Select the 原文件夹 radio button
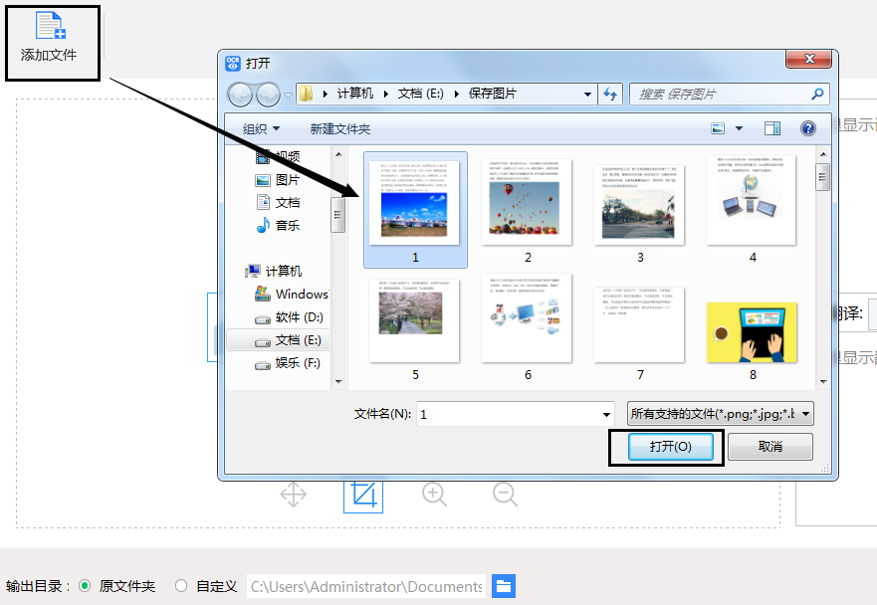 click(85, 586)
